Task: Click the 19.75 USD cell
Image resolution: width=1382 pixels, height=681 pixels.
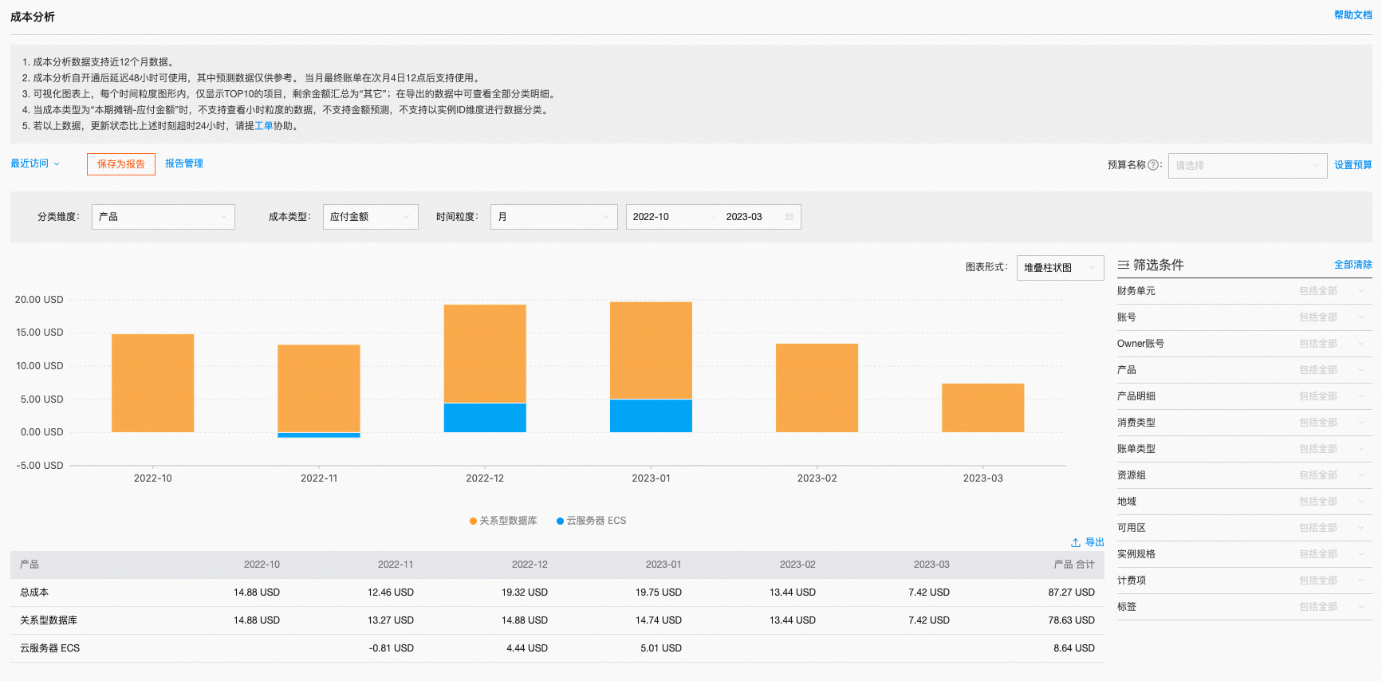Action: pyautogui.click(x=659, y=592)
